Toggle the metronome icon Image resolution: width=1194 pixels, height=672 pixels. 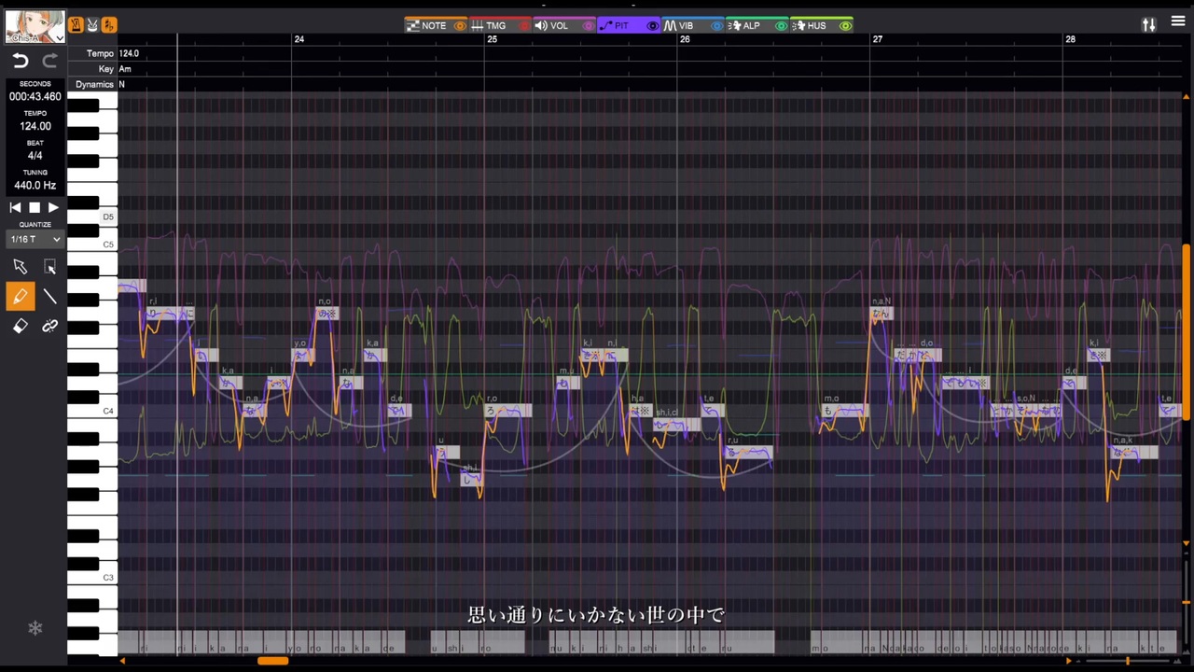tap(76, 25)
